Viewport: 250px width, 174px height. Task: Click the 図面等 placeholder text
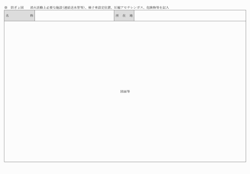point(125,91)
